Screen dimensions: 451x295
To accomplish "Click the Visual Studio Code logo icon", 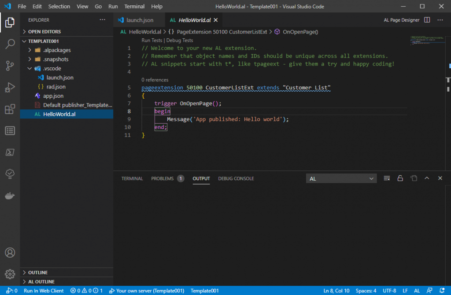I will tap(8, 6).
